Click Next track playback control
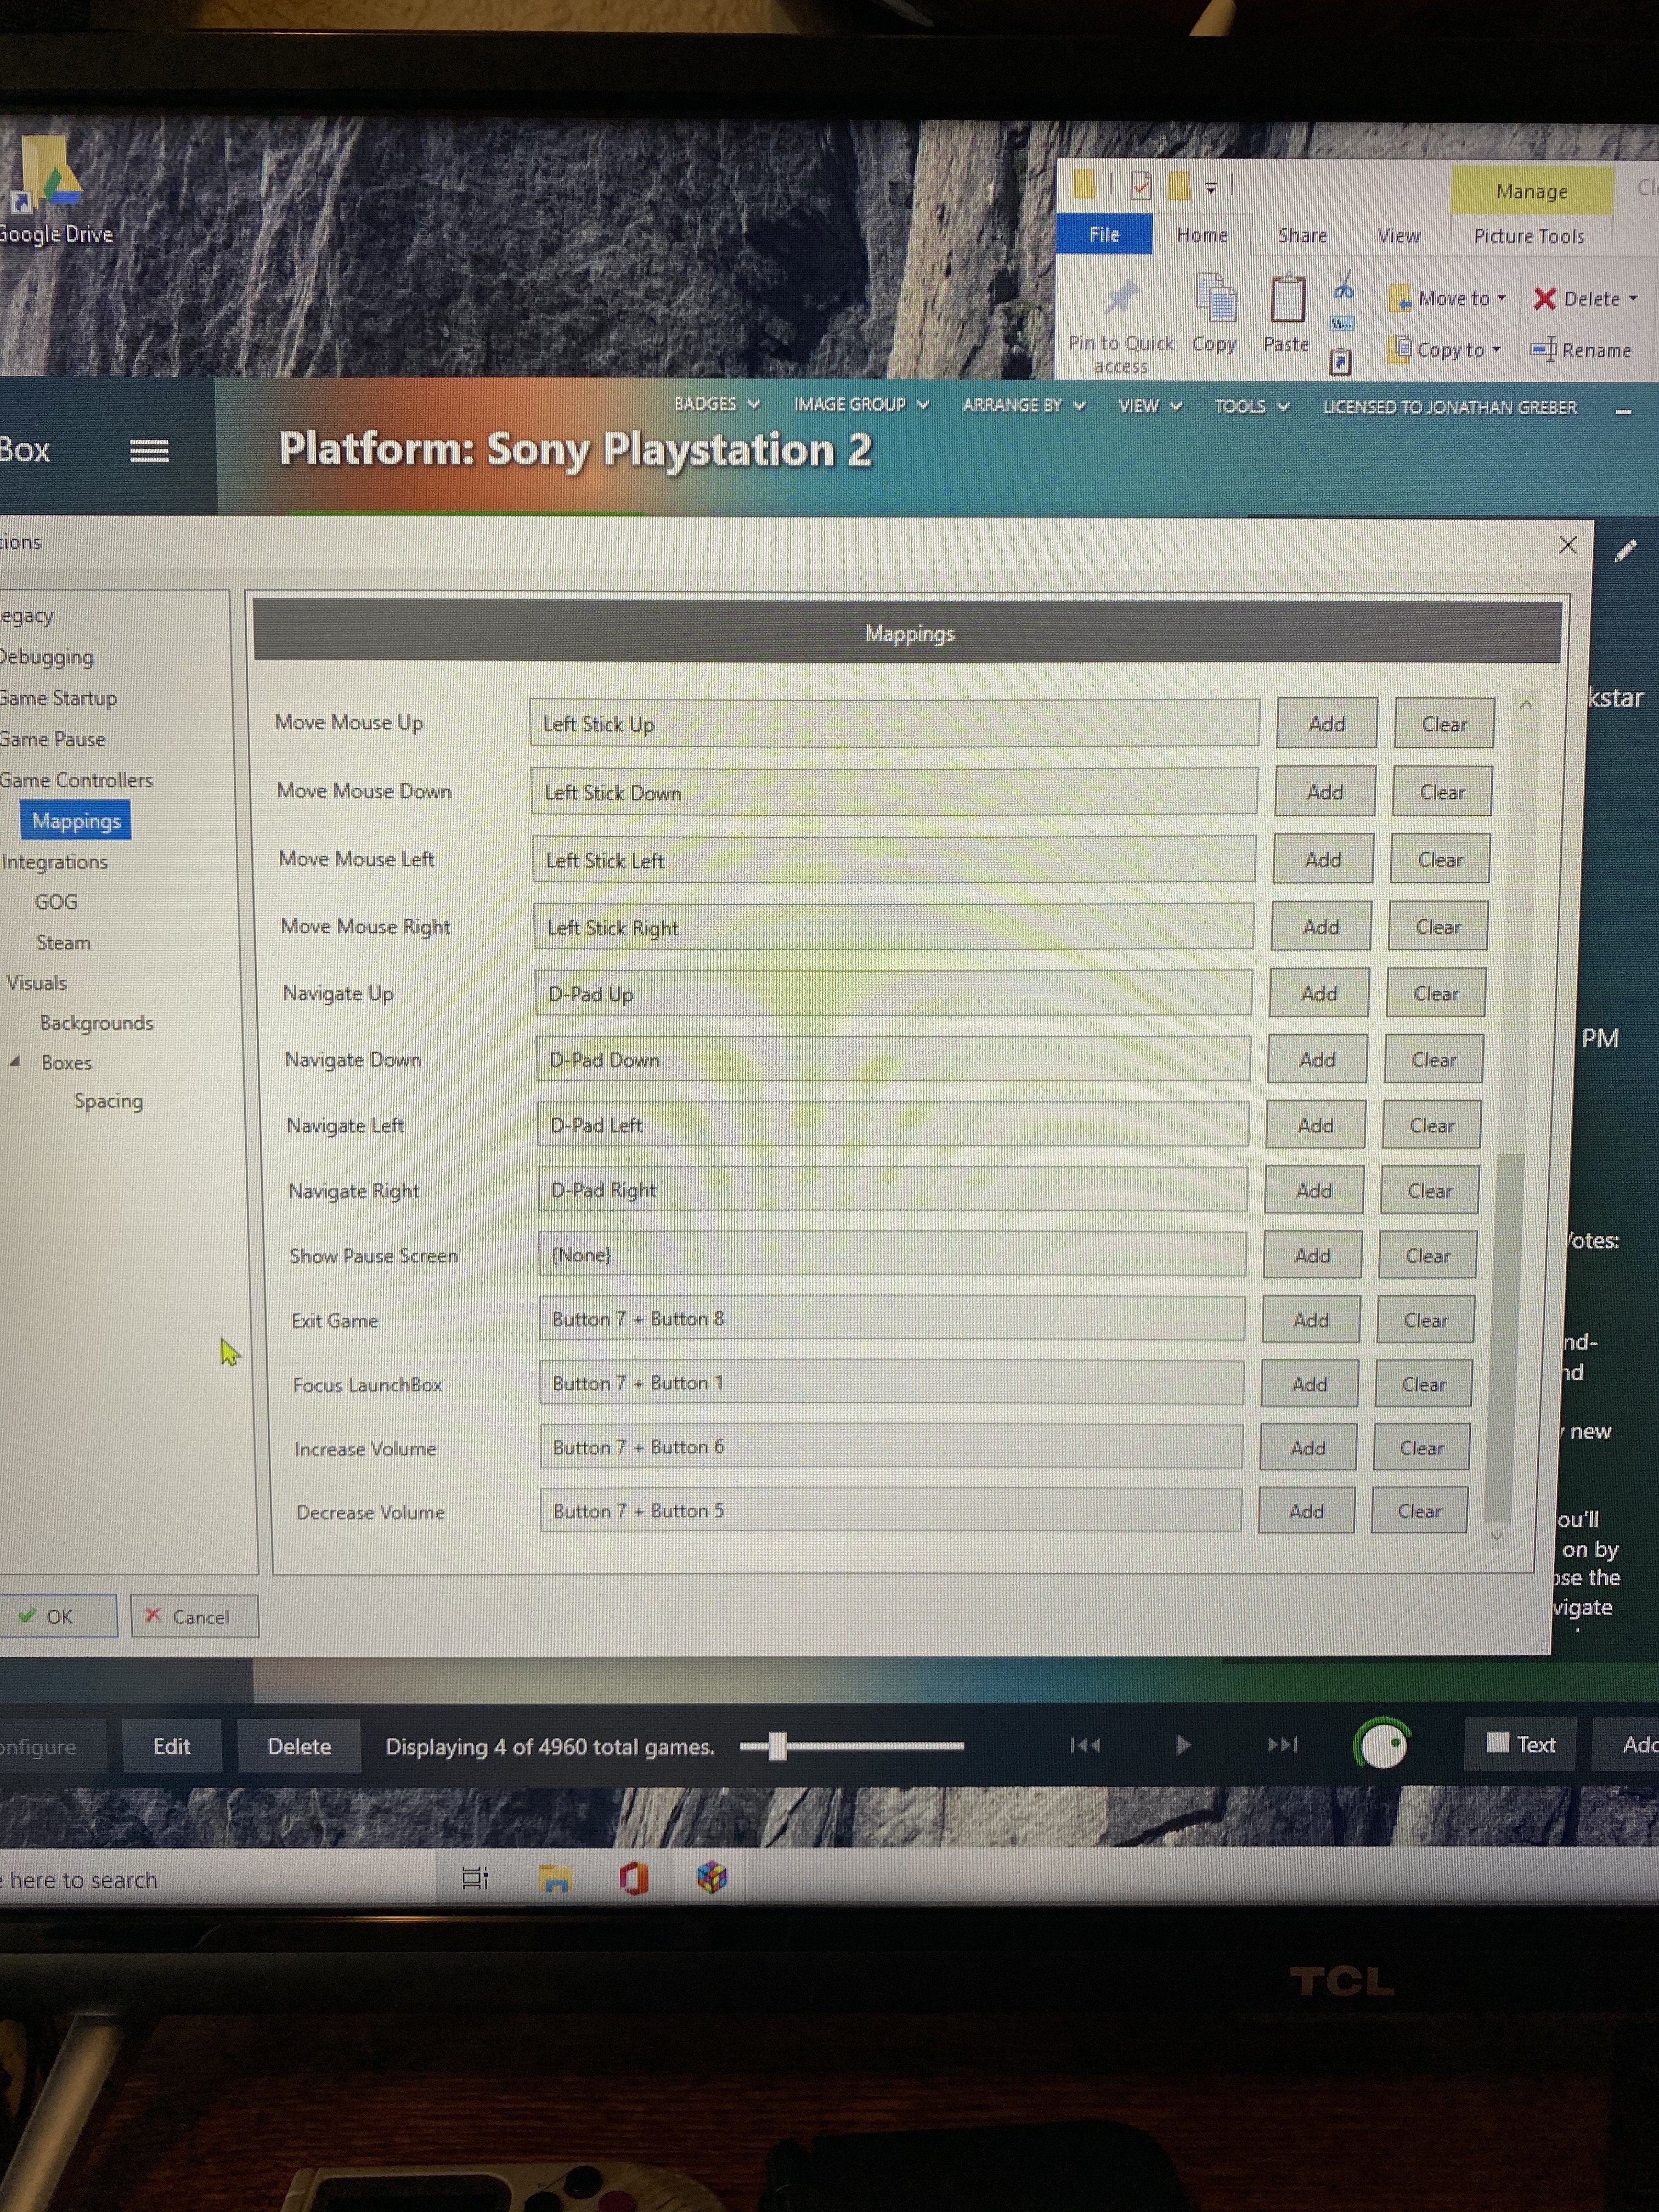This screenshot has width=1659, height=2212. (1282, 1745)
